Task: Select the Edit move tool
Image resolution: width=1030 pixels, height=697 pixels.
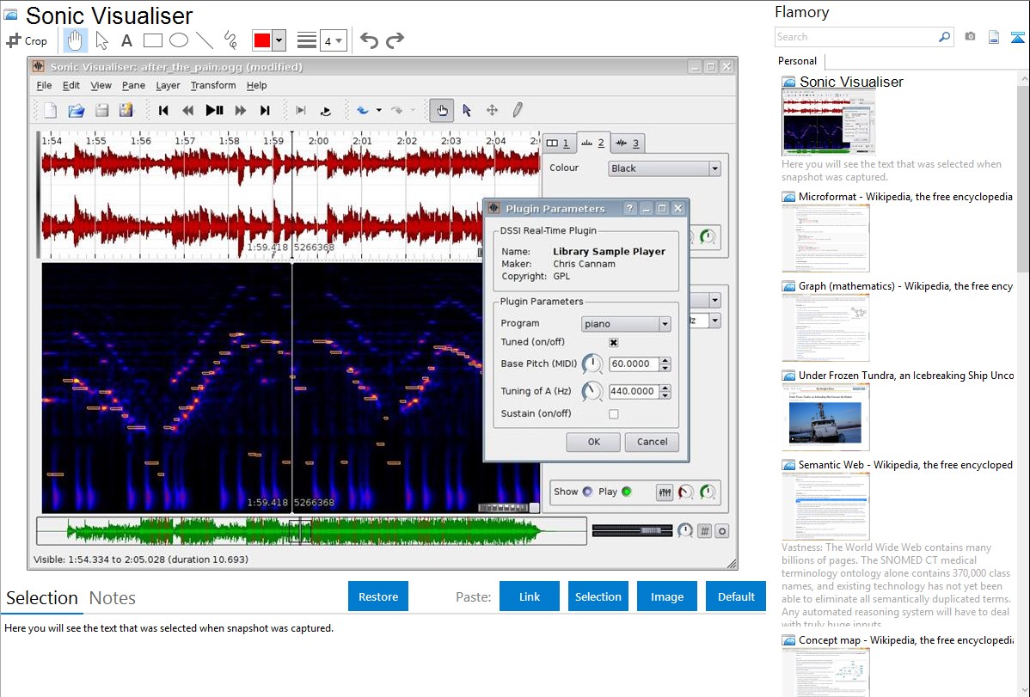Action: click(492, 110)
